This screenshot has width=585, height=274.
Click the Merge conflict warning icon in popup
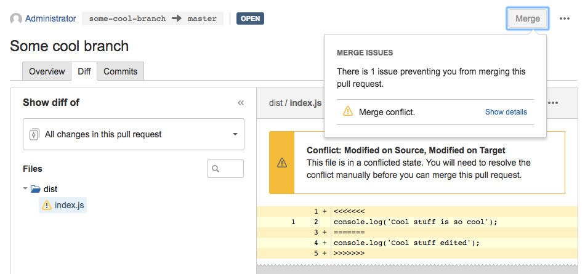pyautogui.click(x=348, y=111)
